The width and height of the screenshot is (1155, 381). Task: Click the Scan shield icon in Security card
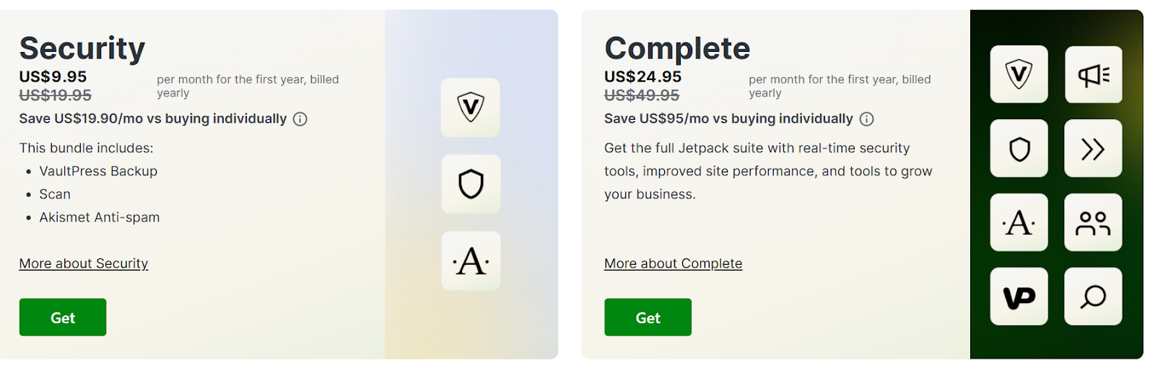pos(471,184)
